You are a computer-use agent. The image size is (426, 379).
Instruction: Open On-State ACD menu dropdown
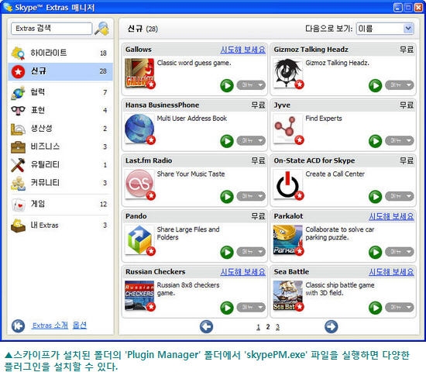[x=400, y=196]
